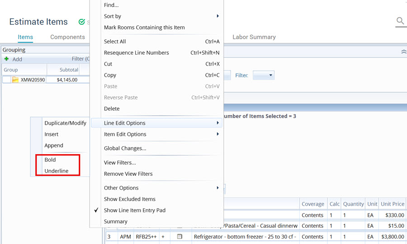The image size is (407, 244).
Task: Open the Filter dropdown
Action: (x=264, y=75)
